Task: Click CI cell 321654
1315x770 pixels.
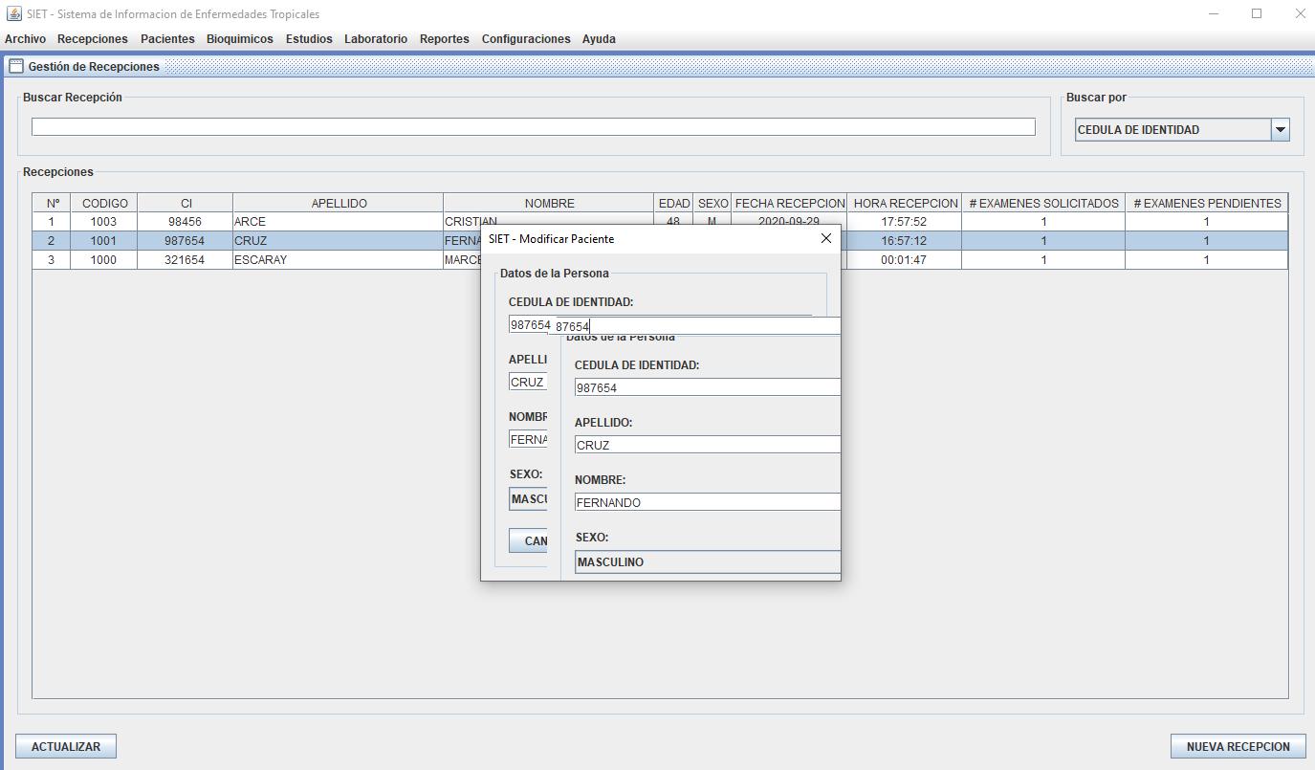Action: click(x=186, y=260)
